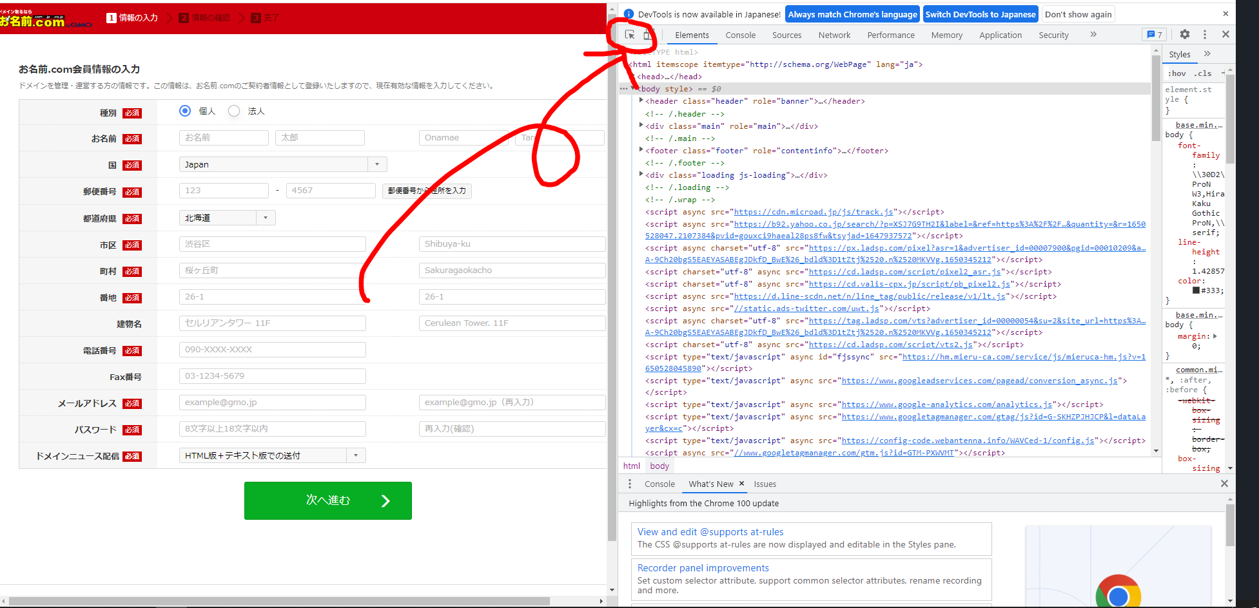
Task: Expand the div class main node
Action: pyautogui.click(x=641, y=126)
